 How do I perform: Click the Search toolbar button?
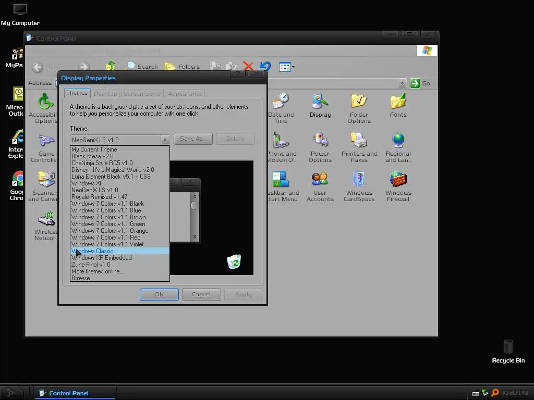[x=142, y=66]
